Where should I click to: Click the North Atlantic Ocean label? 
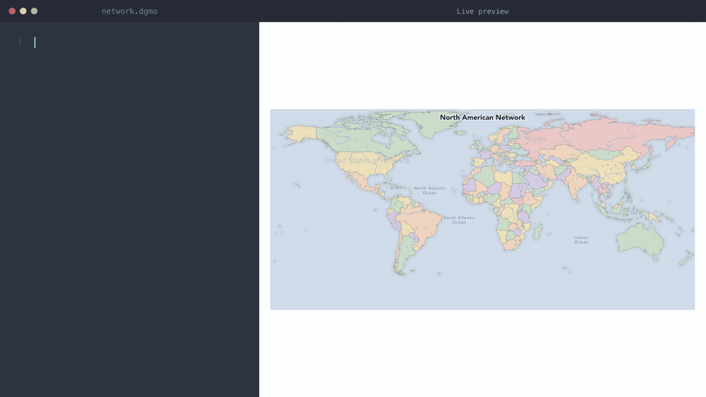[429, 190]
